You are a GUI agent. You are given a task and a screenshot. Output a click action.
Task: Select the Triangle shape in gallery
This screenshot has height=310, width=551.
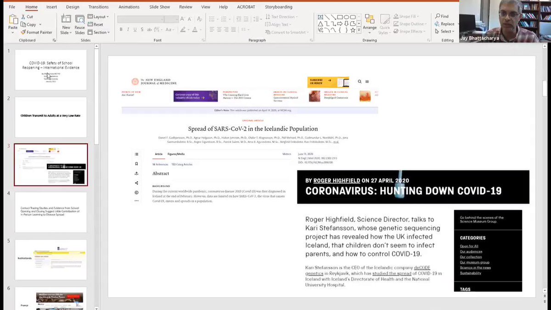pos(320,23)
